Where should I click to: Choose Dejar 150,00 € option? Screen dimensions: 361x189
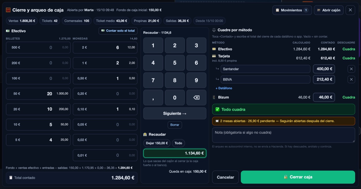[157, 143]
